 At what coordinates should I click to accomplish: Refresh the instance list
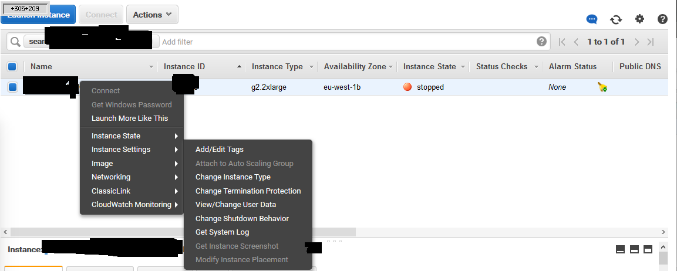[x=615, y=19]
